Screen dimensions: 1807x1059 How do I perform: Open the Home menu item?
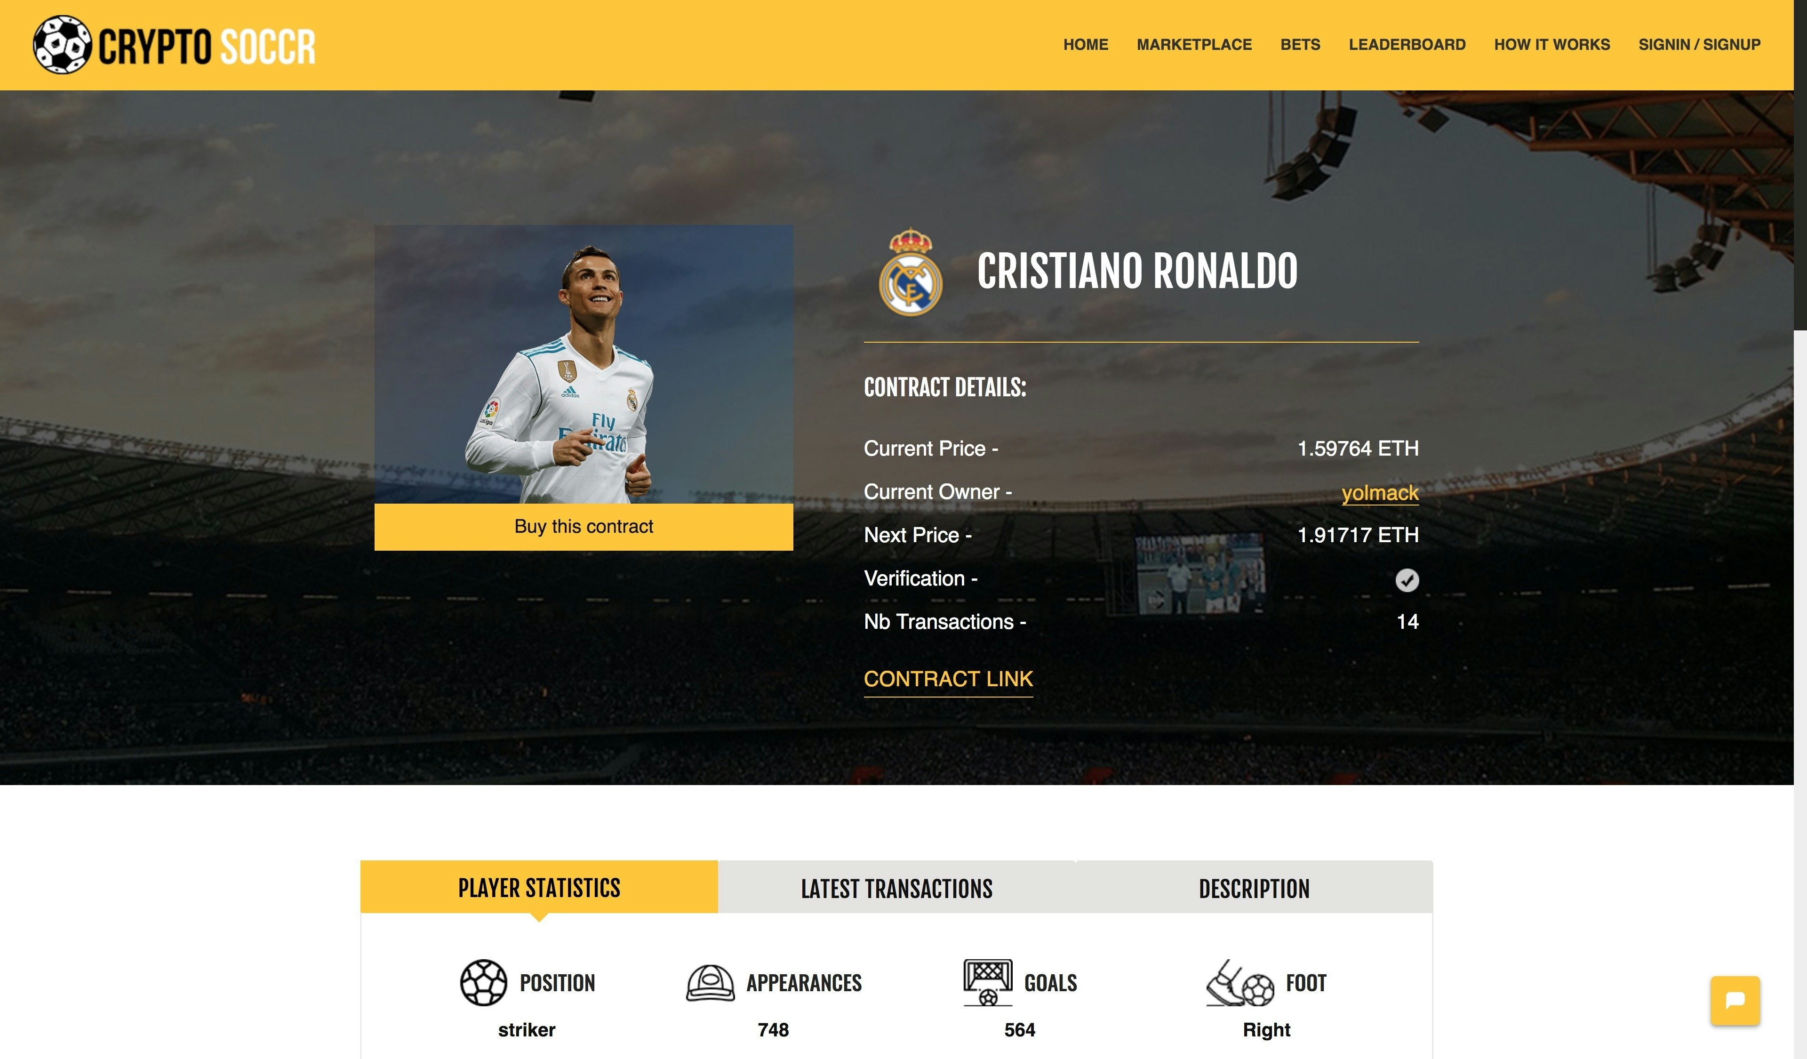1085,44
